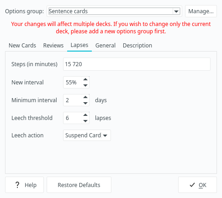Click Restore Defaults

[x=79, y=185]
